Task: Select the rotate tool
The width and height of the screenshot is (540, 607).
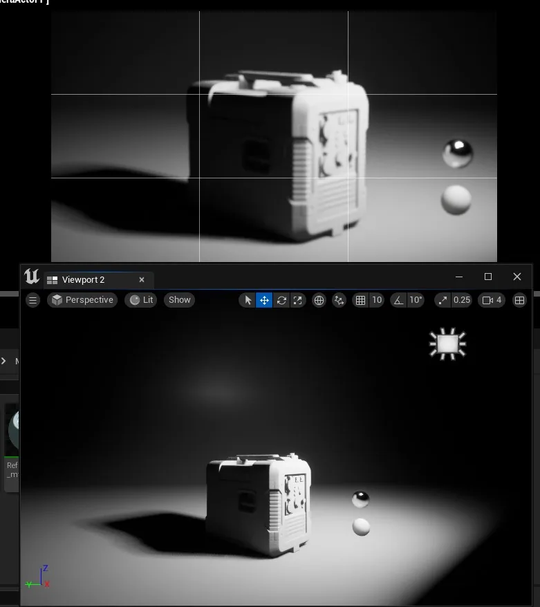Action: (x=281, y=300)
